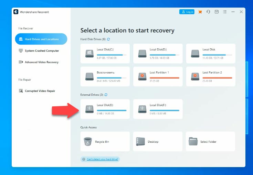The height and width of the screenshot is (175, 253).
Task: Click the Select Folder icon
Action: 193,141
